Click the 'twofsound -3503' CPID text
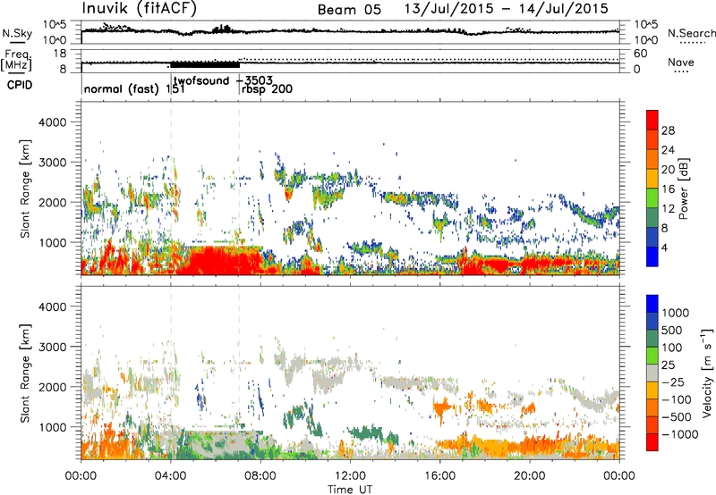This screenshot has height=495, width=716. (223, 80)
